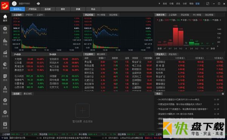Click the 上证指数 ticker in the bottom status bar
Viewport: 227px width, 140px height.
[20, 134]
